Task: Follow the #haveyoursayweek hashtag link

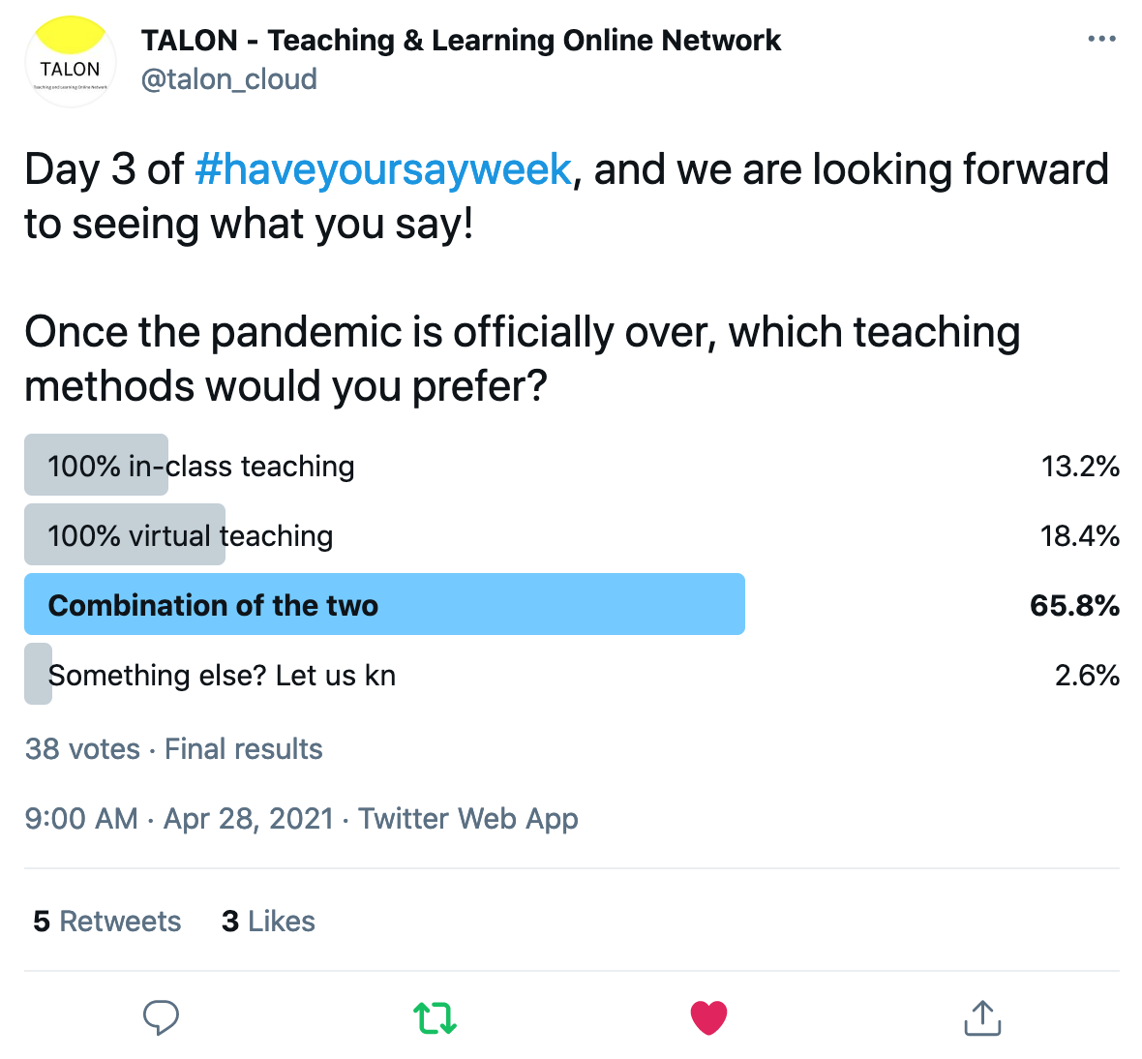Action: 384,169
